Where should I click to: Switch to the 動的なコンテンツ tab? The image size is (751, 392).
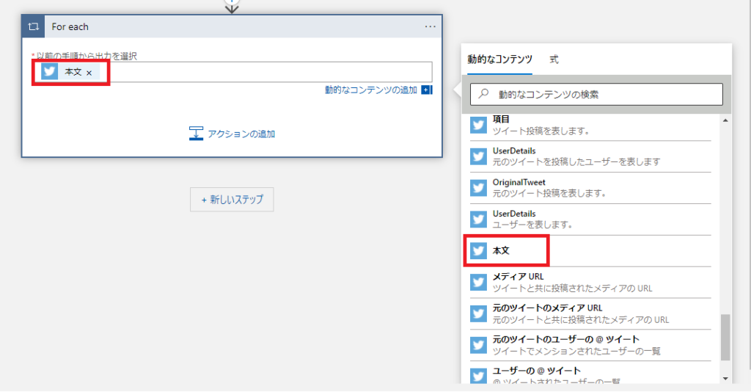click(x=499, y=59)
